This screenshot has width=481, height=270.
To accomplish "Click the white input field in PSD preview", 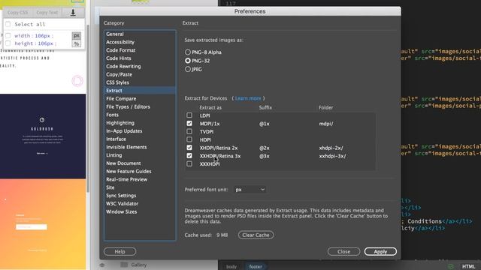I will (32, 226).
